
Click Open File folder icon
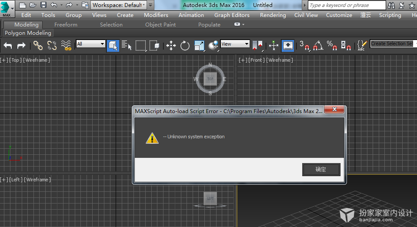33,5
